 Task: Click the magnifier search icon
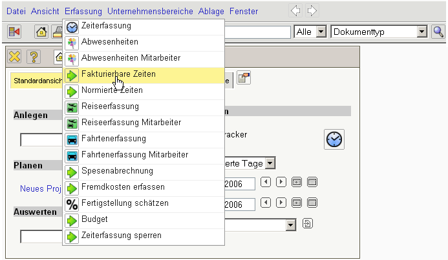[438, 32]
